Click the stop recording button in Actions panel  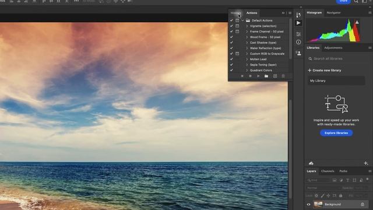pos(242,76)
